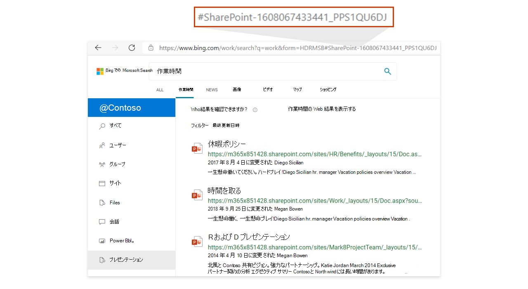Image resolution: width=528 pixels, height=289 pixels.
Task: Open the ショッピング tab
Action: 328,90
